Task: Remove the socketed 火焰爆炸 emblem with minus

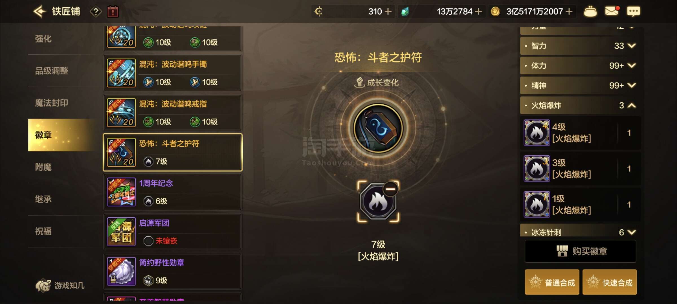Action: 390,189
